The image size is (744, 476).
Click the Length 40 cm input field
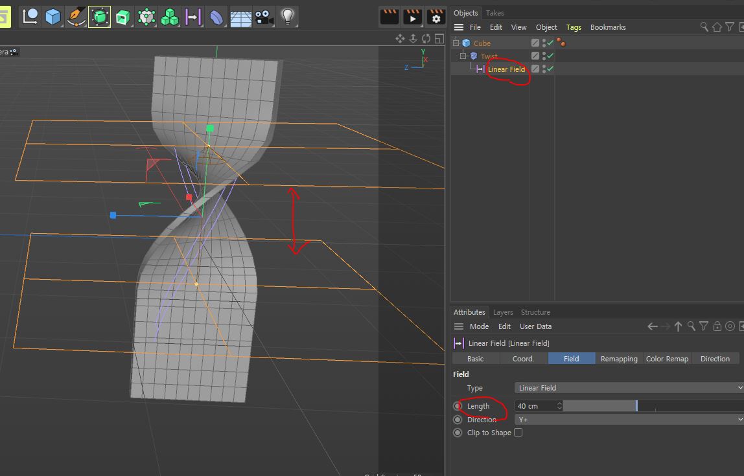[535, 406]
